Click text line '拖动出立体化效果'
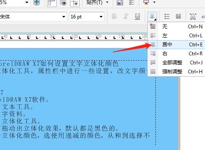205x150 pixels. tap(31, 128)
